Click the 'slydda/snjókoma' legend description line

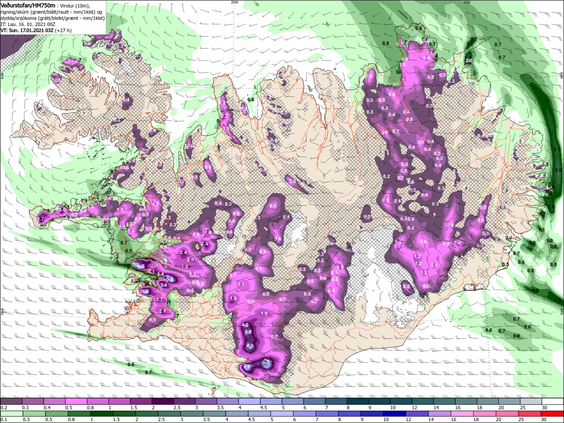pos(52,18)
